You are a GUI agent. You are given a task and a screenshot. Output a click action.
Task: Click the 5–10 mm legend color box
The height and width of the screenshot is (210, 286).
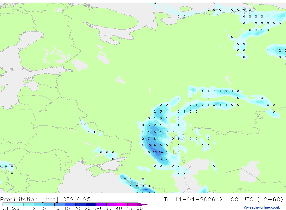[x=49, y=204]
